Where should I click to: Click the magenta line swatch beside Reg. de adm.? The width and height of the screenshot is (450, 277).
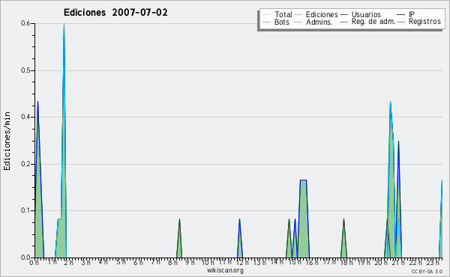coord(343,22)
